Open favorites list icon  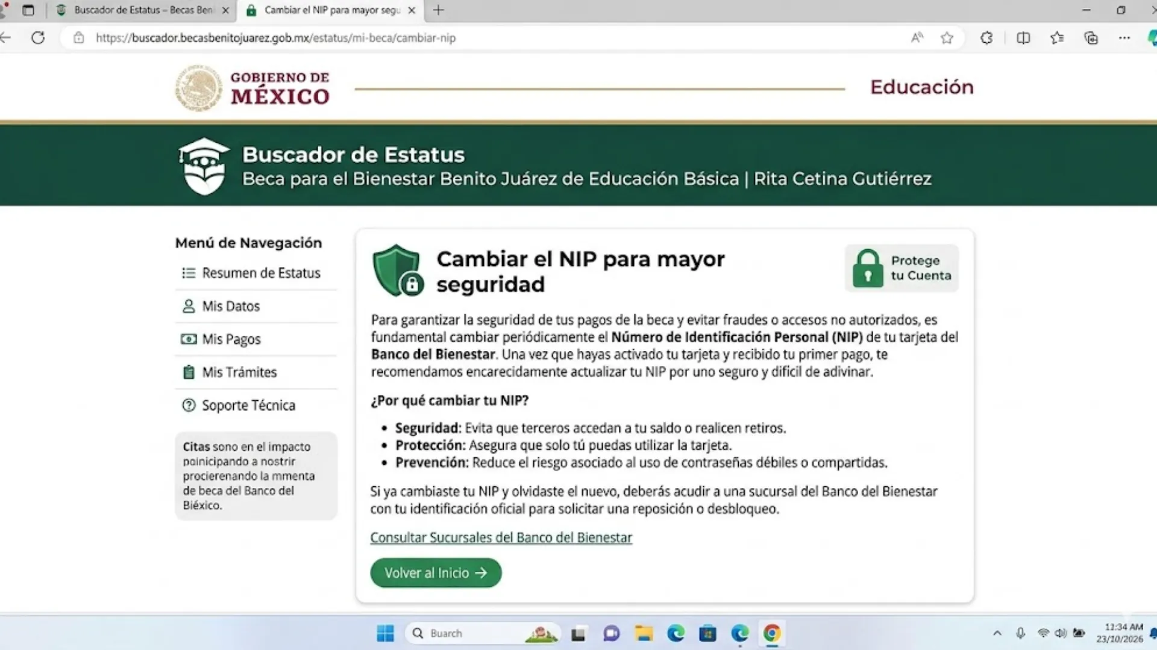[1057, 38]
